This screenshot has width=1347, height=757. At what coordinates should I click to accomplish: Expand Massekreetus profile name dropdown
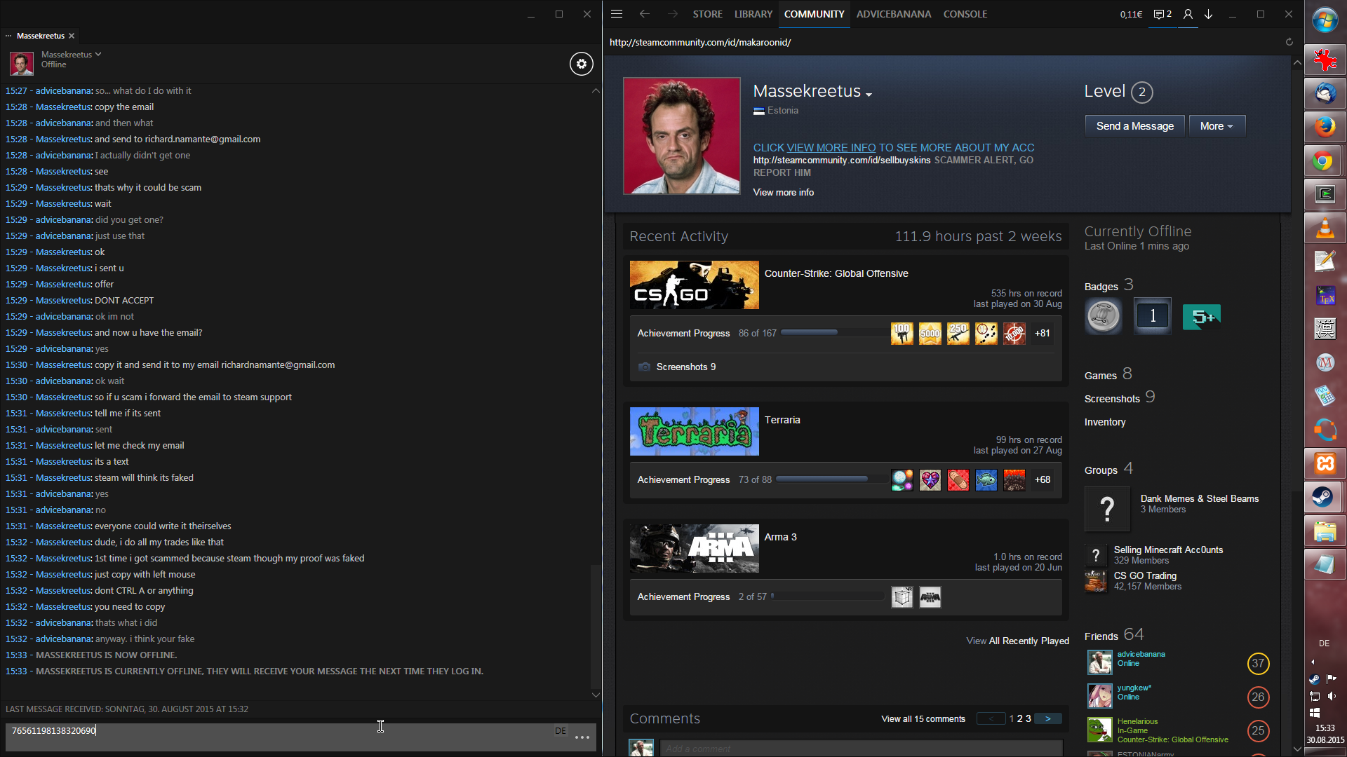869,94
